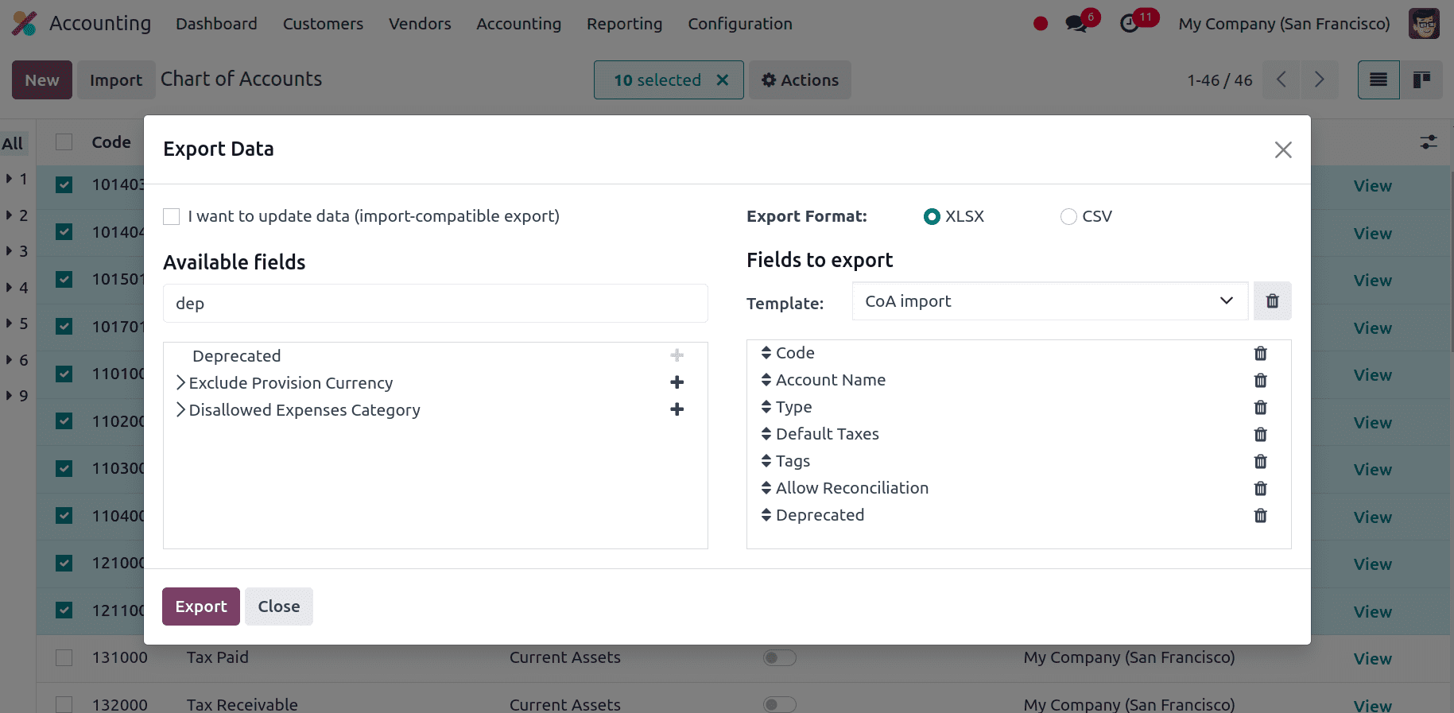Focus the Available fields search box

(436, 304)
